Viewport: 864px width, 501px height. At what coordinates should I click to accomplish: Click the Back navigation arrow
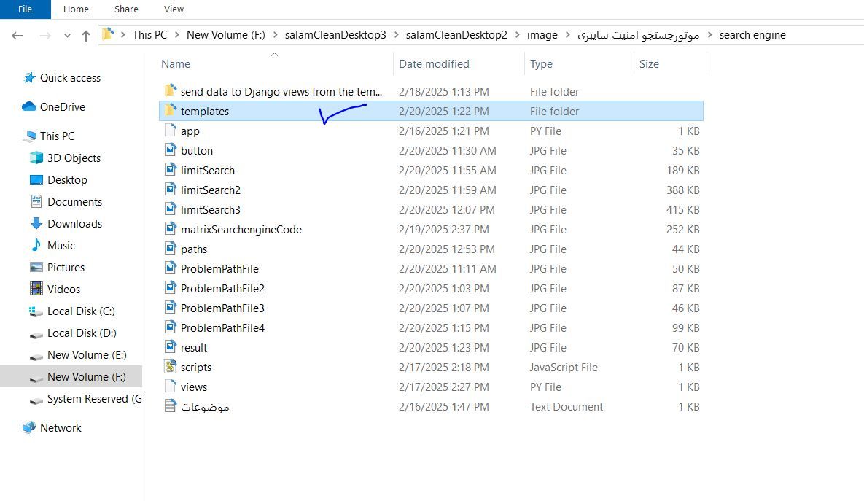pyautogui.click(x=17, y=35)
